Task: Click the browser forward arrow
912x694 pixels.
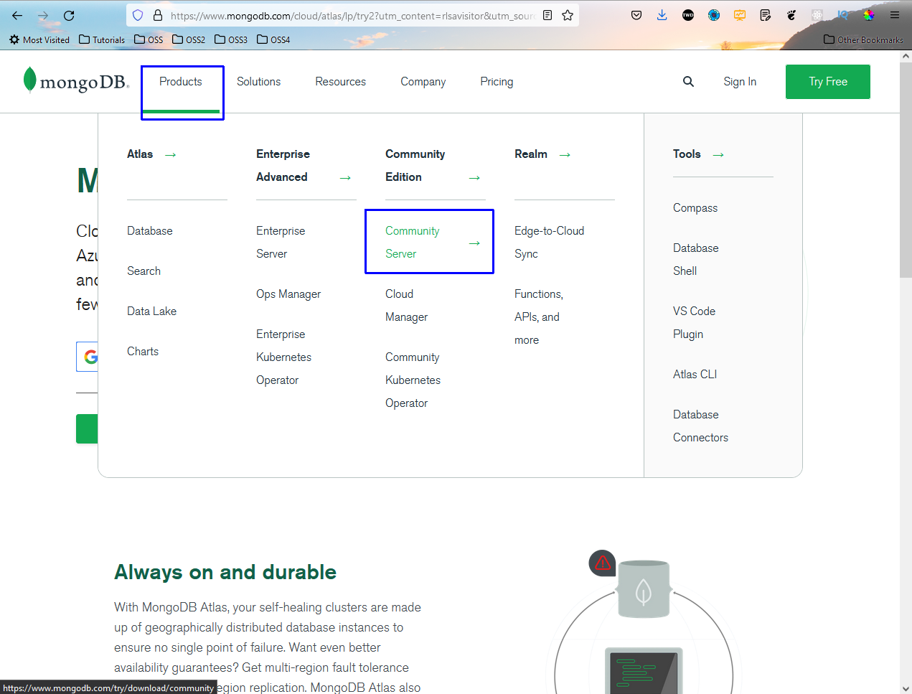Action: (x=43, y=15)
